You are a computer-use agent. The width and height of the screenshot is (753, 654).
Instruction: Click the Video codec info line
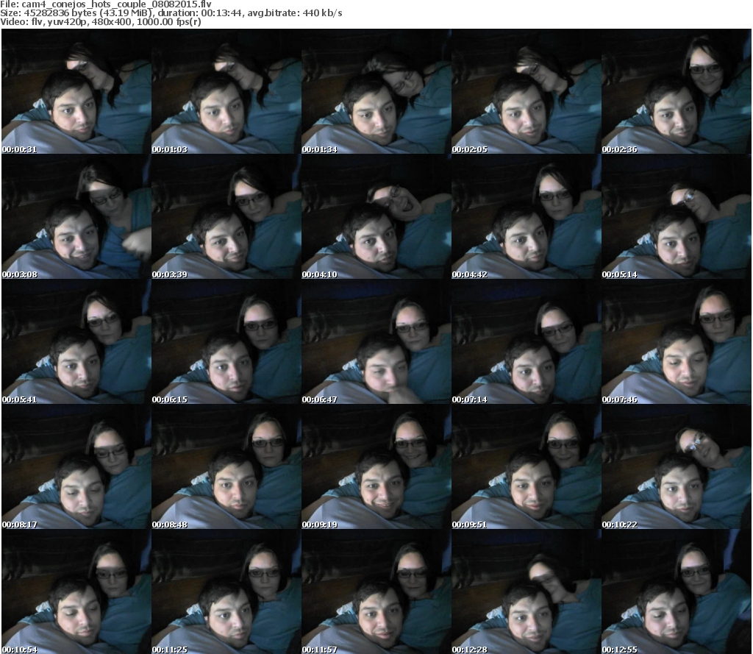(x=101, y=21)
